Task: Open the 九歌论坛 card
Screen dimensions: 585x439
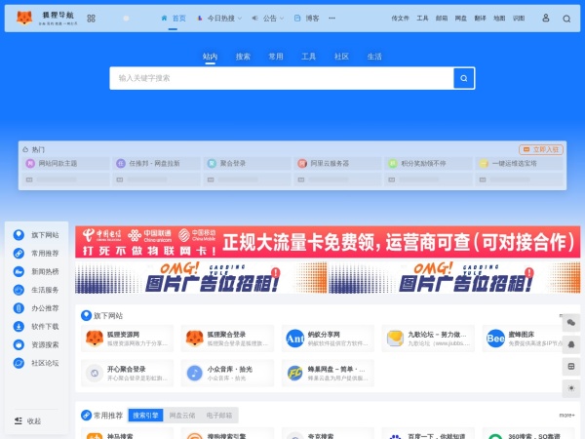Action: pos(428,339)
